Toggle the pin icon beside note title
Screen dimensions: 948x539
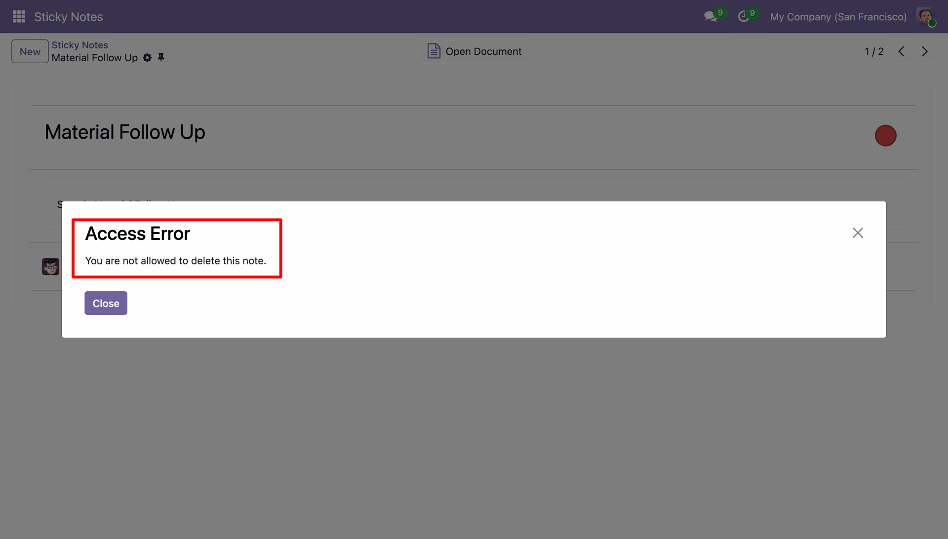(161, 58)
